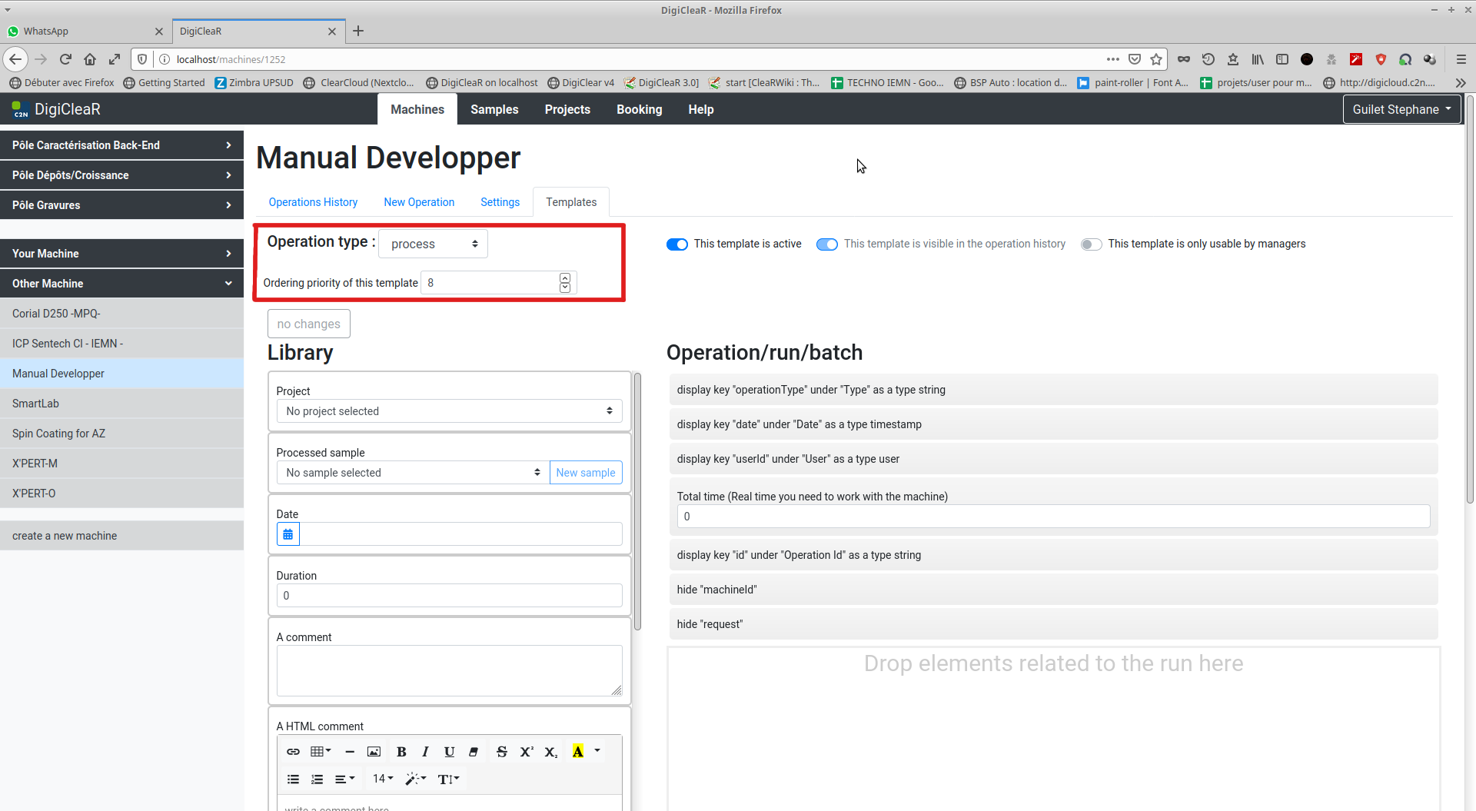
Task: Open the Date calendar picker icon
Action: pos(288,534)
